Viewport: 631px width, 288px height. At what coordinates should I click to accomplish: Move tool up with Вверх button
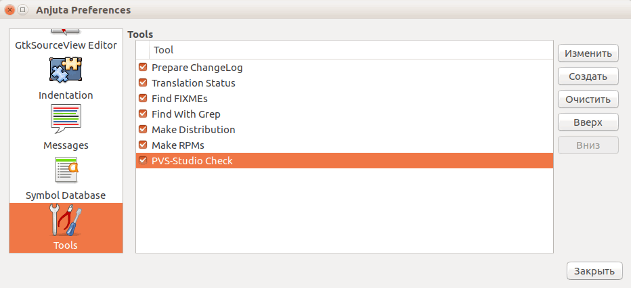point(588,122)
